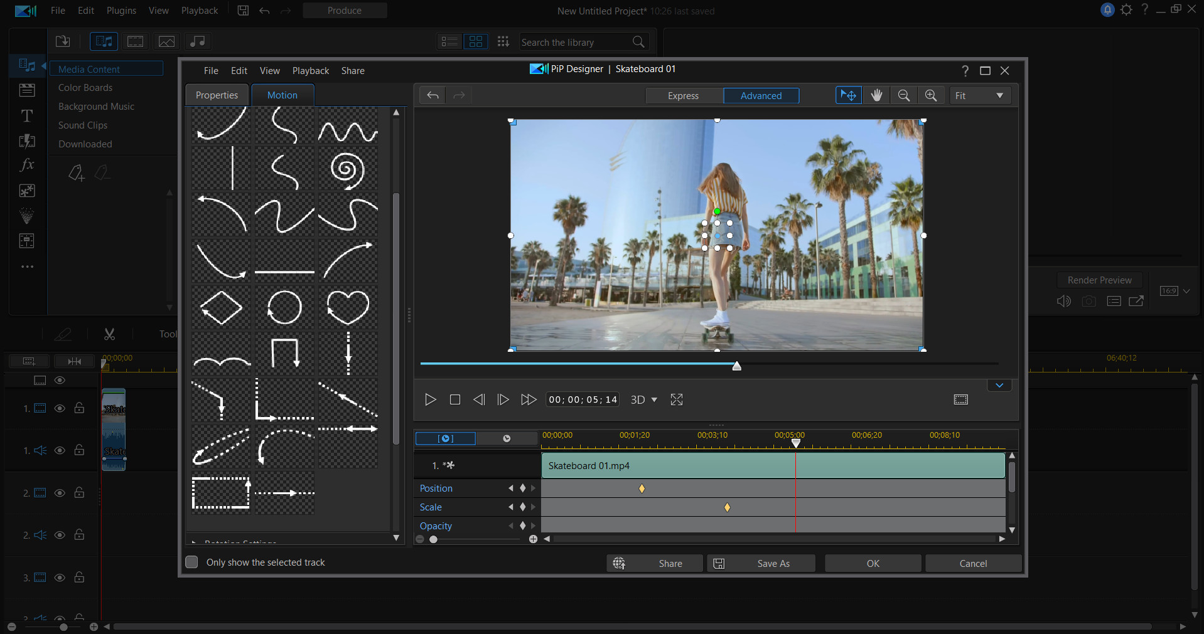Open the Transition Room from the sidebar

pyautogui.click(x=26, y=141)
